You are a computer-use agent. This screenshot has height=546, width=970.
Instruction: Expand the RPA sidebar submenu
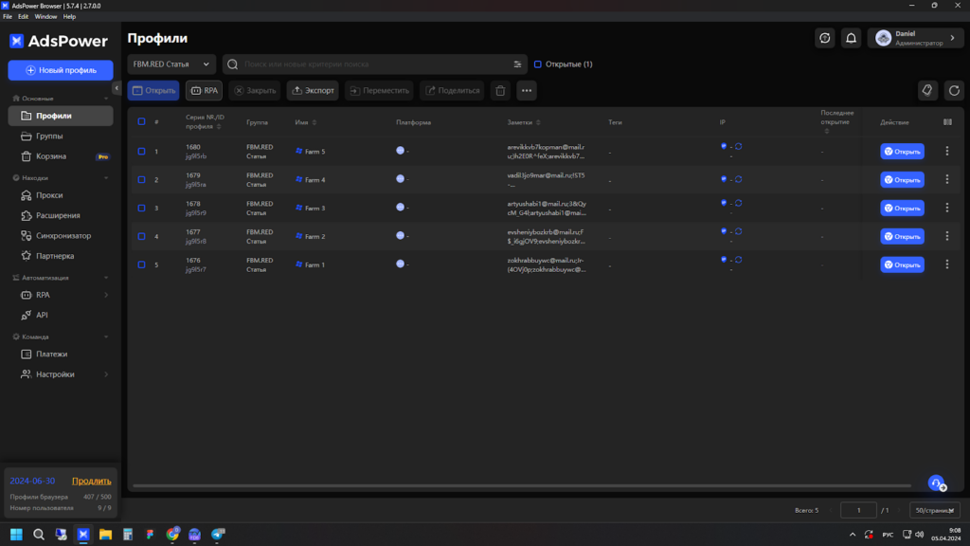point(106,296)
